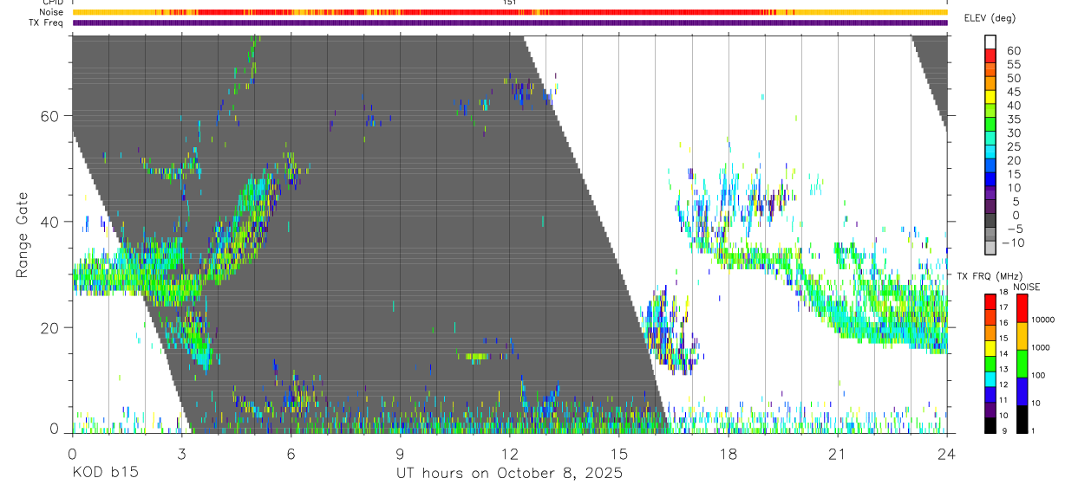This screenshot has height=491, width=1065.
Task: Click the x-axis tick label '3'
Action: pos(181,454)
